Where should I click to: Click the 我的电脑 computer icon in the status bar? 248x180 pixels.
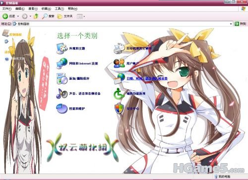[x=216, y=177]
